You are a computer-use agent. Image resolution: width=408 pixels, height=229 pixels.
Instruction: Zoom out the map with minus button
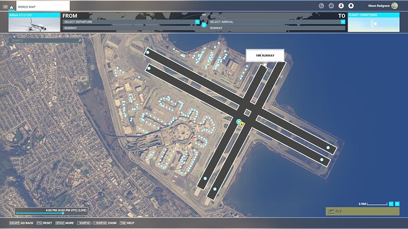pyautogui.click(x=391, y=204)
